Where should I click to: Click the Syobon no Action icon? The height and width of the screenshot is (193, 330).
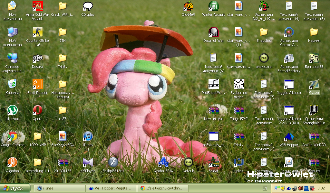[239, 84]
